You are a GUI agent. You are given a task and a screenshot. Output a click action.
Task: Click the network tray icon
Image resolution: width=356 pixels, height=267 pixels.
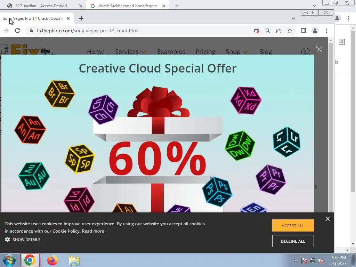(313, 261)
